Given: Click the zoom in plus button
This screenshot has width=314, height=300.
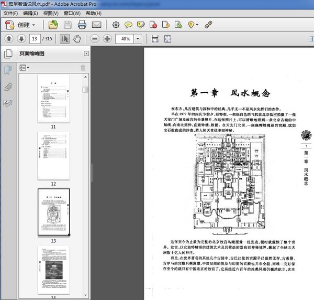Looking at the screenshot, I should pyautogui.click(x=107, y=38).
